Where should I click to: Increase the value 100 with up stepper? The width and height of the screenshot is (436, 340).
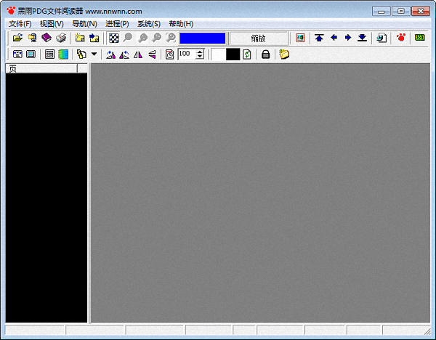200,52
